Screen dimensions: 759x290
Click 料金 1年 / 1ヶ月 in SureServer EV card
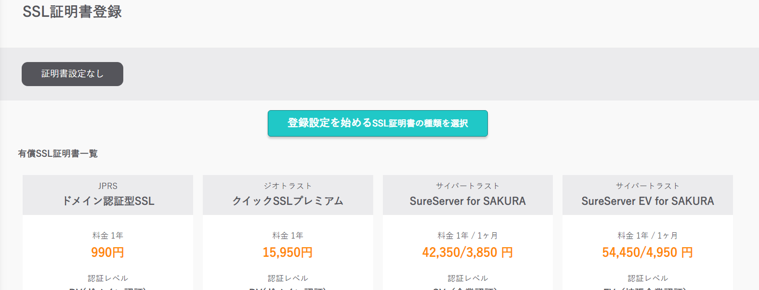coord(647,236)
